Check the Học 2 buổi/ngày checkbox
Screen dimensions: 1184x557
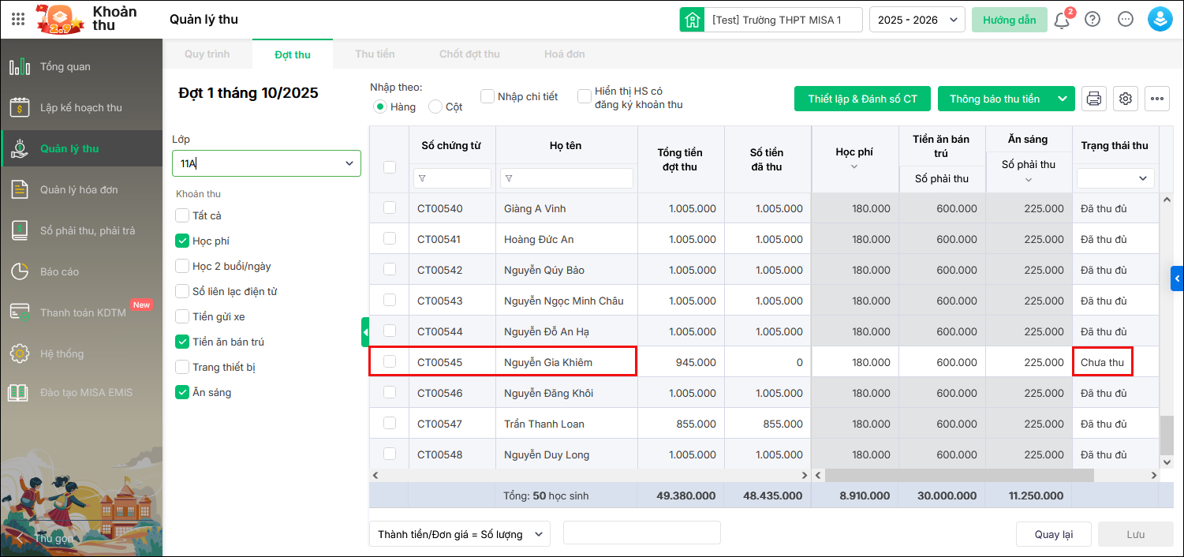coord(182,266)
